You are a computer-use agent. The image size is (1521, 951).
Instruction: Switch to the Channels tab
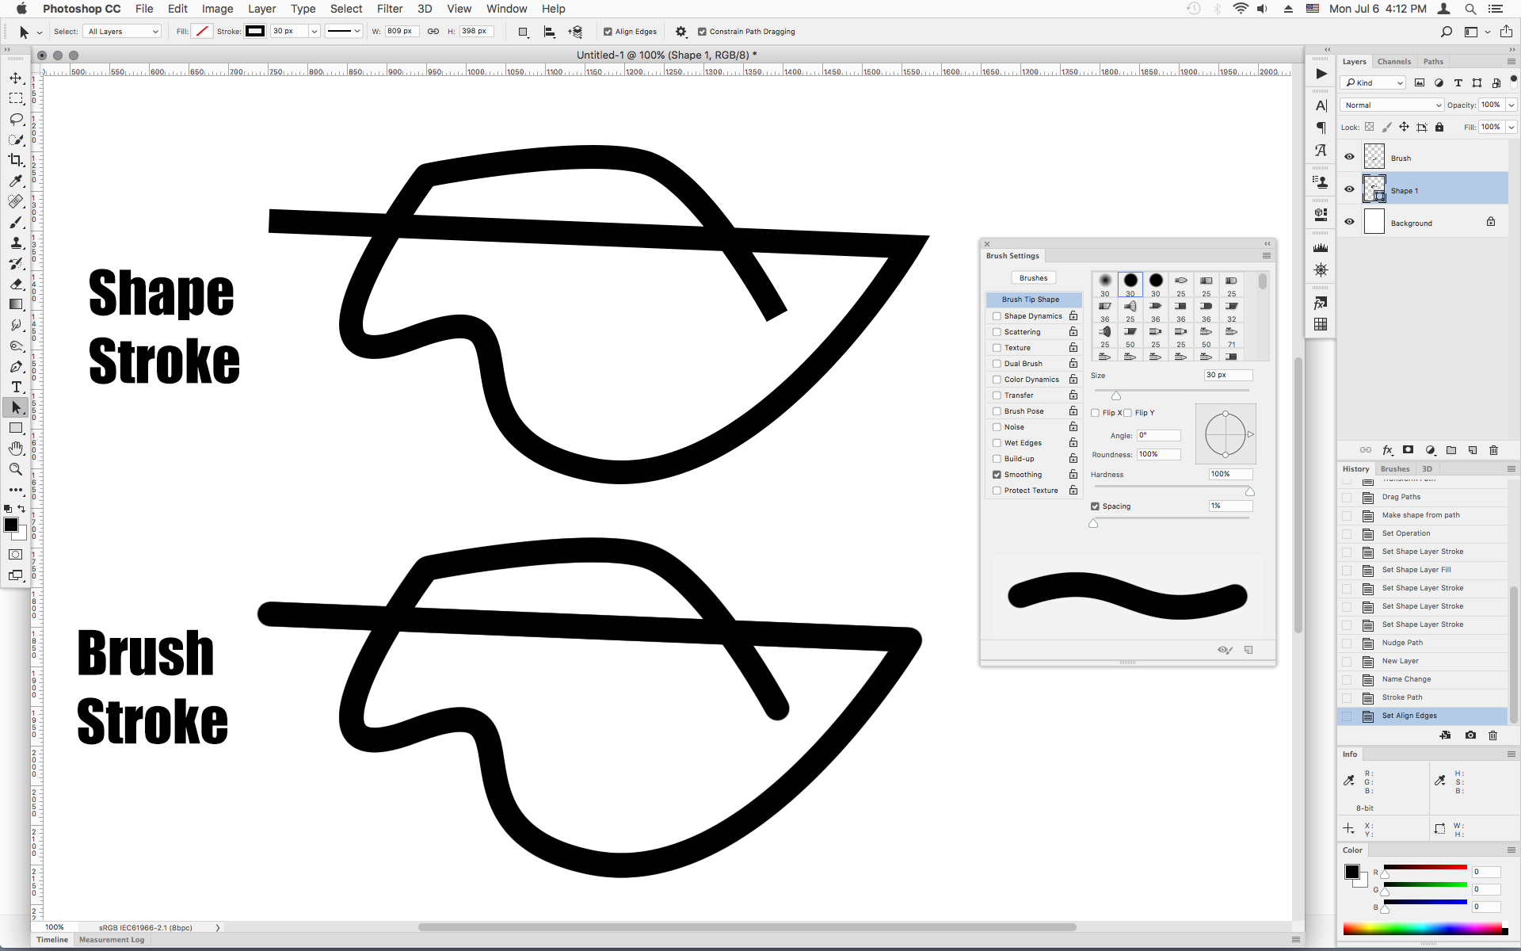(1393, 61)
